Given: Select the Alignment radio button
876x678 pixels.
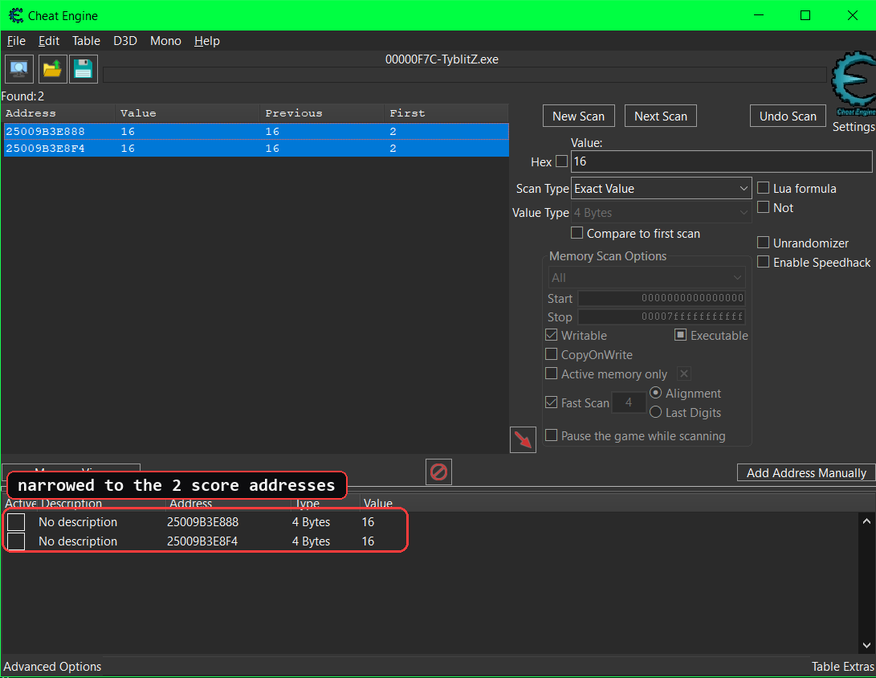Looking at the screenshot, I should [x=656, y=393].
